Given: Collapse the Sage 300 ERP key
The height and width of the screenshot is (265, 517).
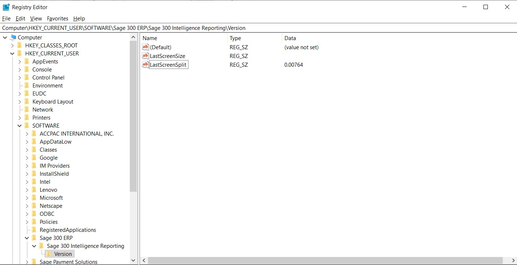Looking at the screenshot, I should coord(27,238).
